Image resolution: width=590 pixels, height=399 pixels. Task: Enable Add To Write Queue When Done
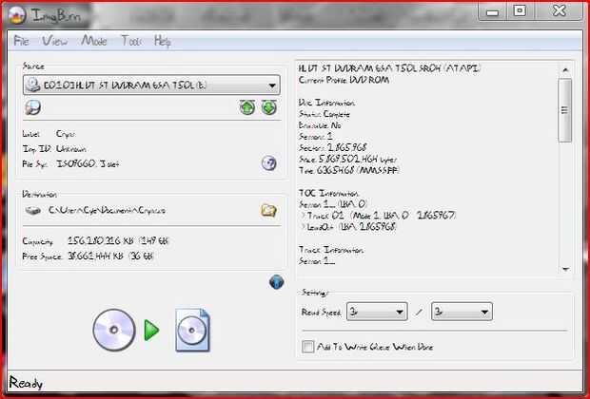[x=307, y=347]
